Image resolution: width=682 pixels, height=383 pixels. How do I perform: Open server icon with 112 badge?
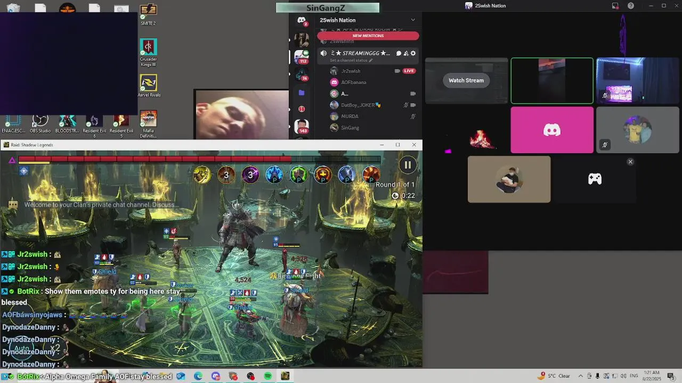coord(302,56)
